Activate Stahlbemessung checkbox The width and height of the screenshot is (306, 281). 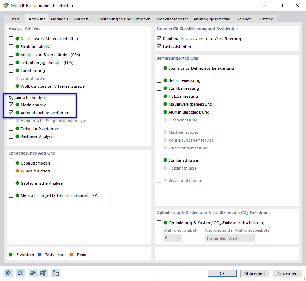159,88
